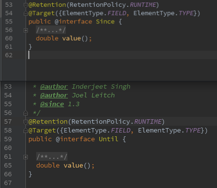217x188 pixels.
Task: Click RUNTIME constant in Until's Retention
Action: coord(148,122)
